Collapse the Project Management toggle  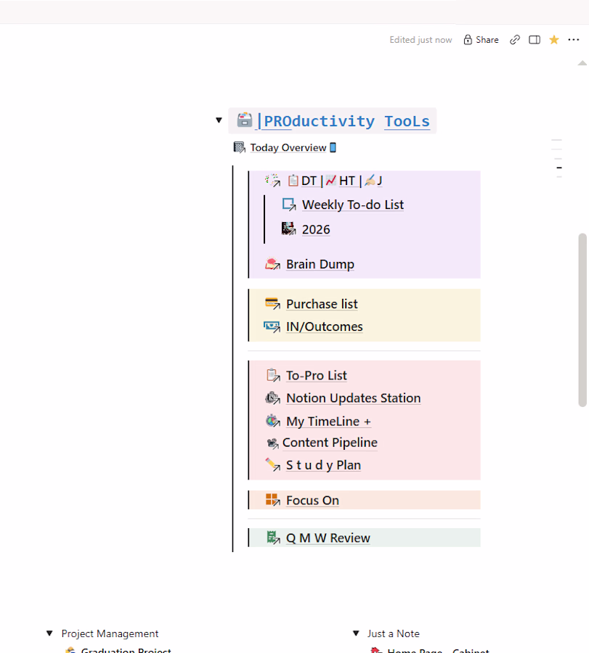[x=49, y=633]
